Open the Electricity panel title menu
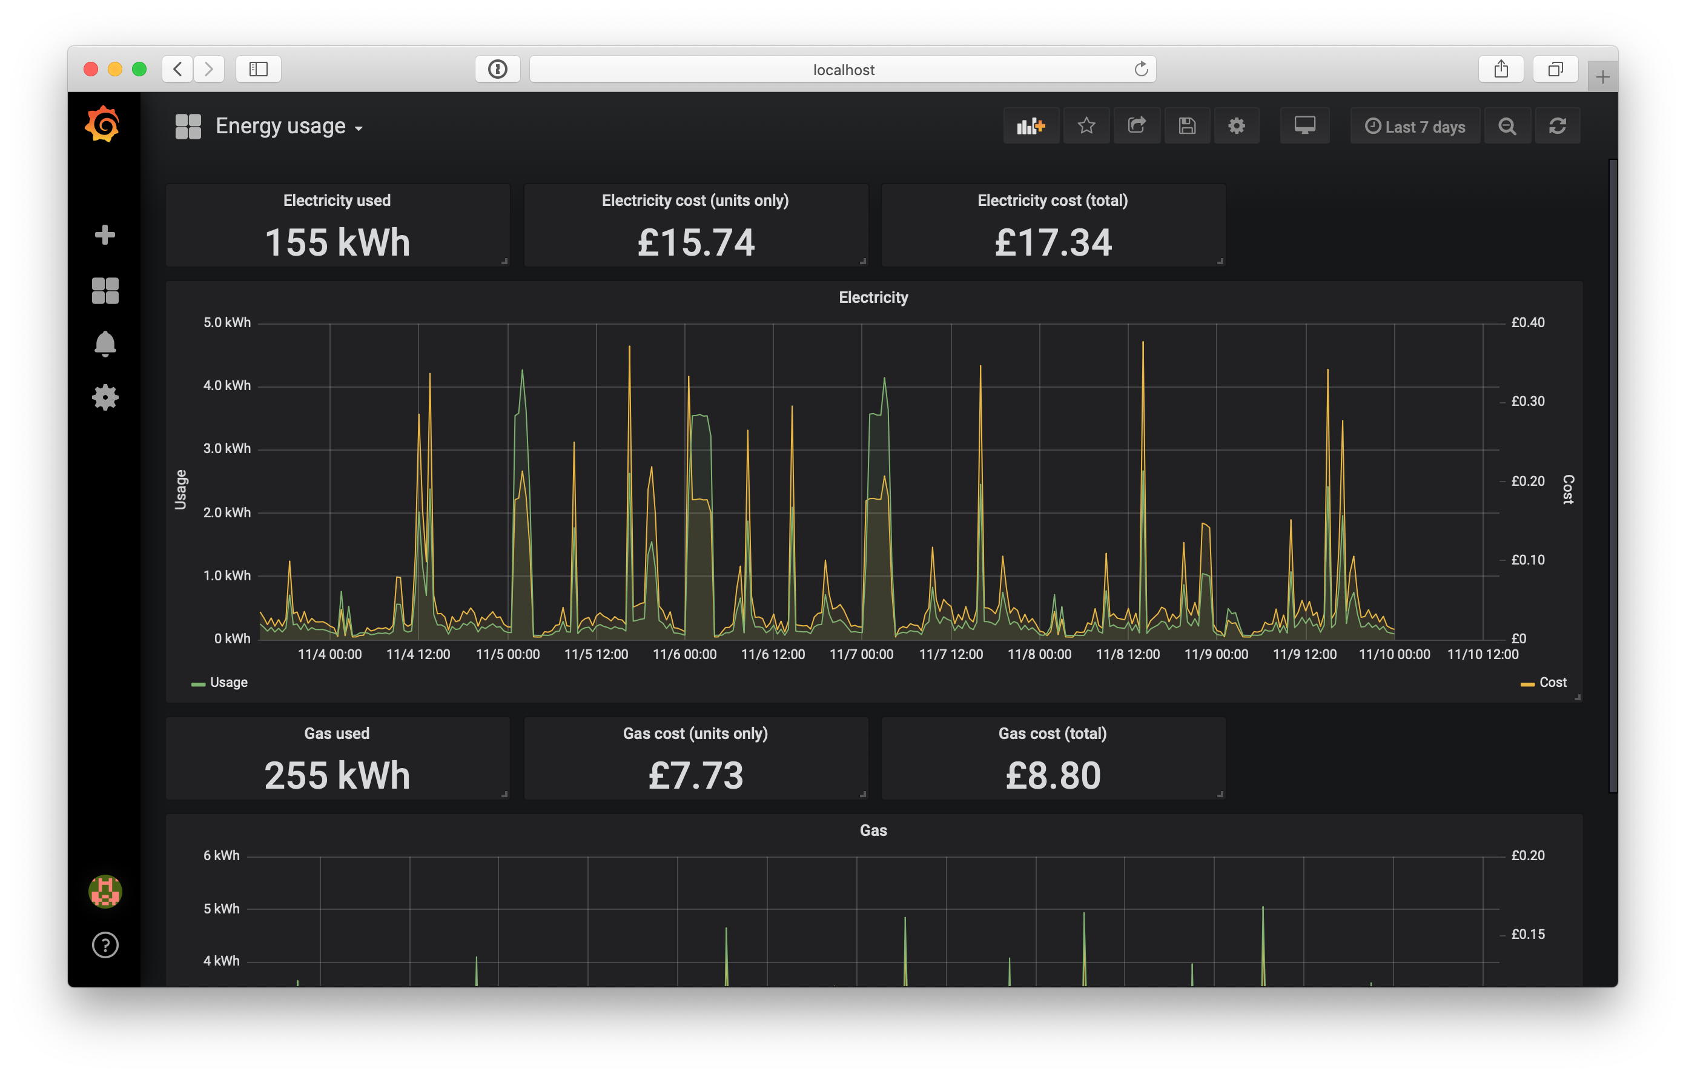 (873, 297)
